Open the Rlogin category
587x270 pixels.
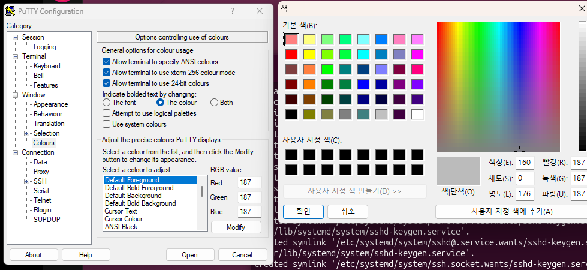click(43, 210)
